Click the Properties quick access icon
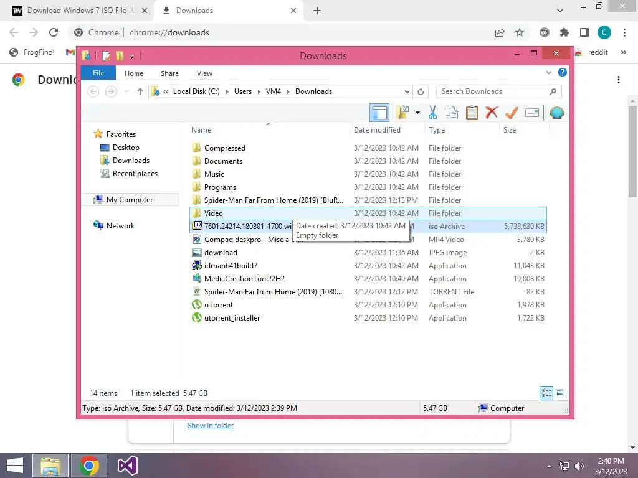638x478 pixels. pyautogui.click(x=106, y=55)
